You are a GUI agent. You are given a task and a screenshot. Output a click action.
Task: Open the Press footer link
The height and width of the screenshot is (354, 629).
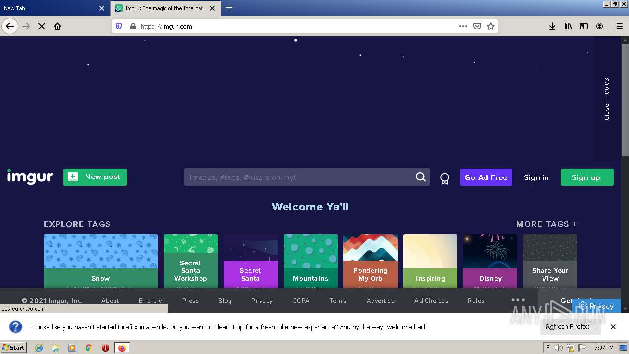(x=190, y=301)
